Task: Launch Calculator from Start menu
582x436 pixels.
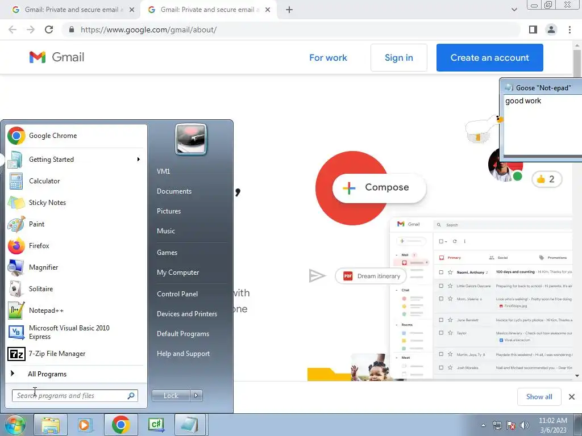Action: (x=76, y=181)
